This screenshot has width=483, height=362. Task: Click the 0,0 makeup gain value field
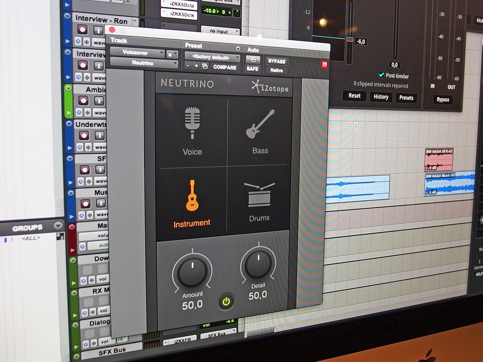point(394,65)
